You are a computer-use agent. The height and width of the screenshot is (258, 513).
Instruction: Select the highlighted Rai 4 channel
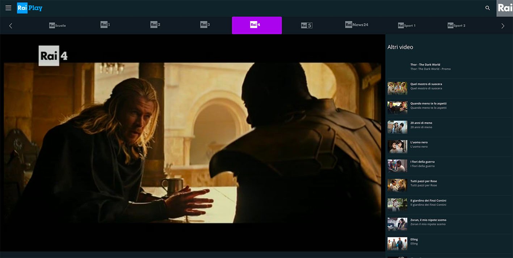click(x=257, y=25)
